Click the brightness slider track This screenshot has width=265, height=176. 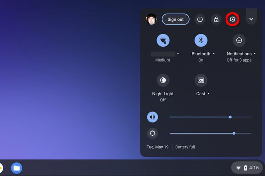211,133
